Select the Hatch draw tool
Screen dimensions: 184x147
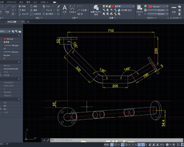click(13, 14)
